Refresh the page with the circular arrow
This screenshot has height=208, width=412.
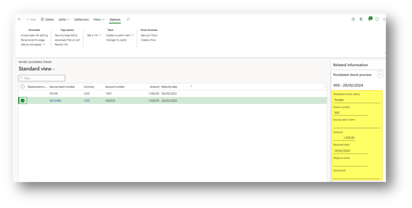pos(377,19)
